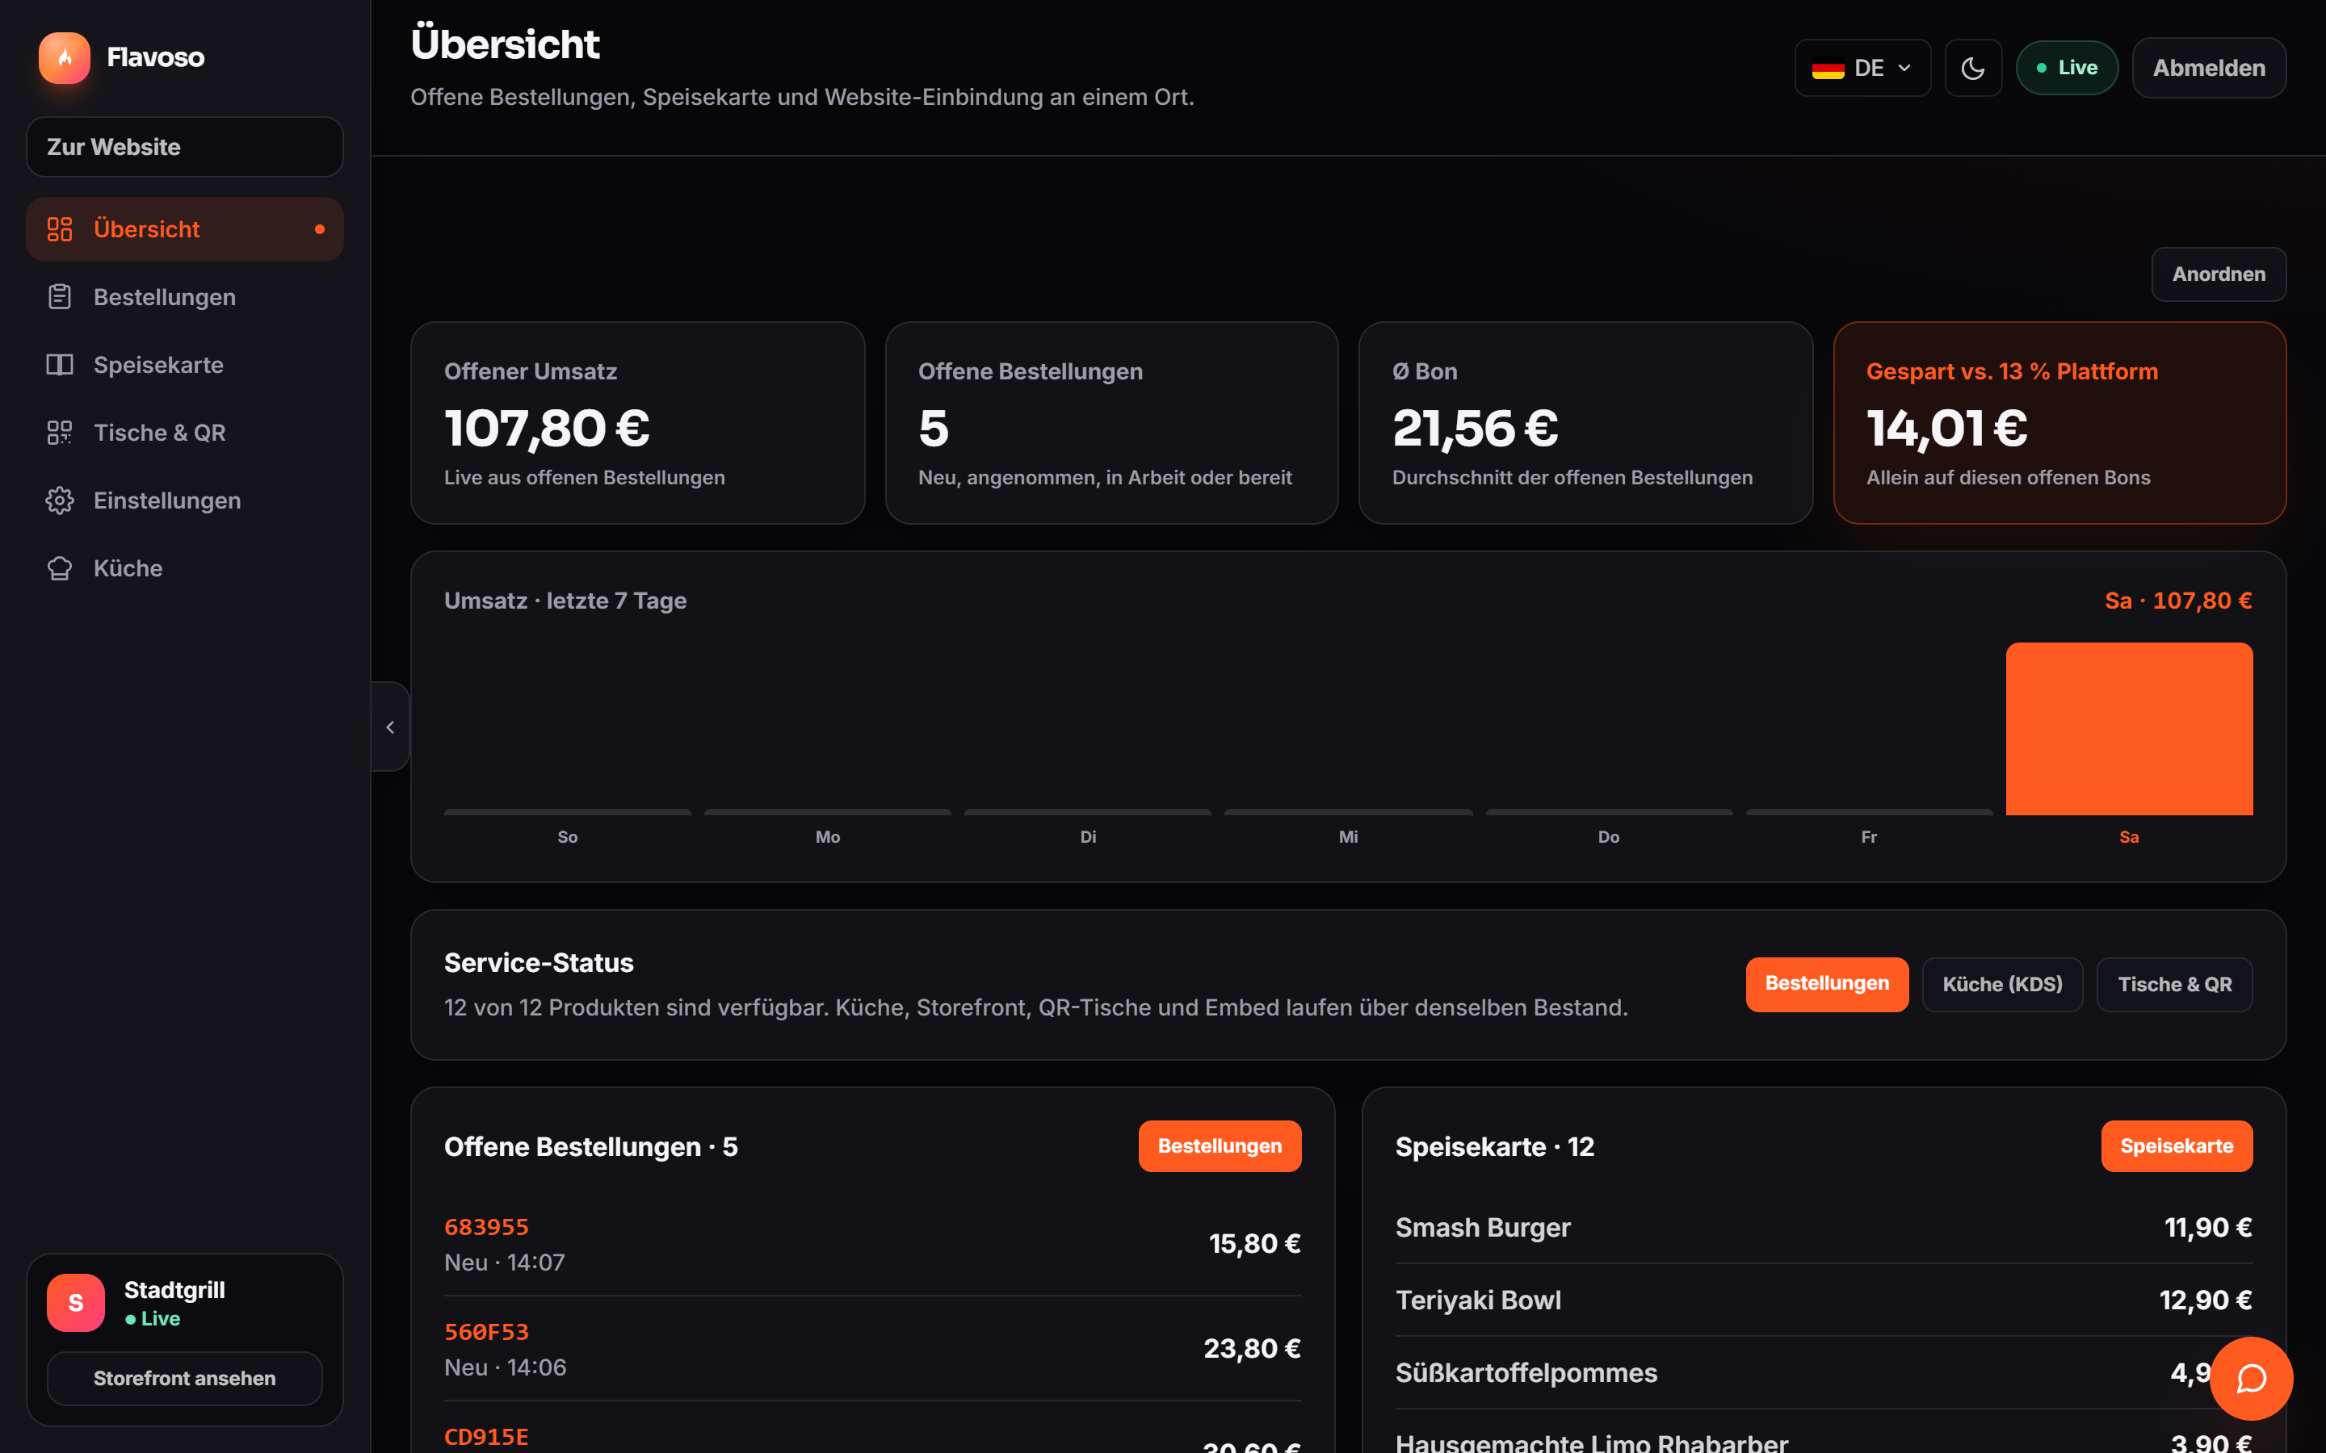Click the Smash Burger menu row
Viewport: 2326px width, 1453px height.
click(x=1824, y=1227)
